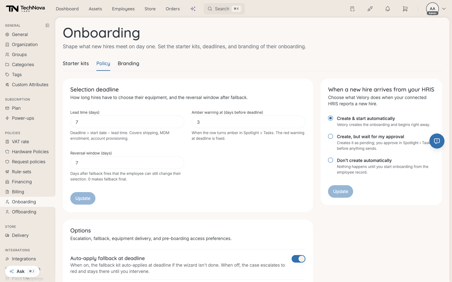Toggle Auto-apply fallback at deadline switch
Viewport: 452px width, 282px height.
pos(299,259)
